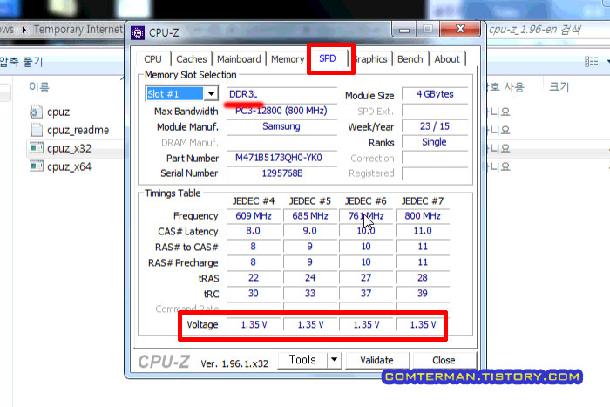Click the Samsung module manufacturer value
610x407 pixels.
(x=281, y=126)
